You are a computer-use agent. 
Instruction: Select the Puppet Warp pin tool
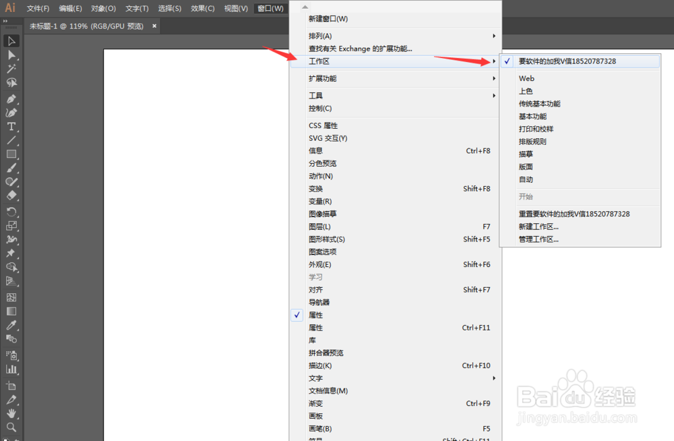[11, 253]
